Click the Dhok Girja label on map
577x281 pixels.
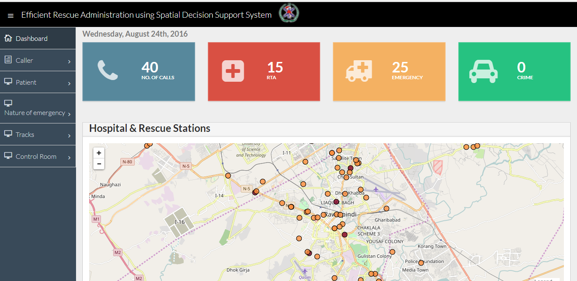tap(238, 270)
